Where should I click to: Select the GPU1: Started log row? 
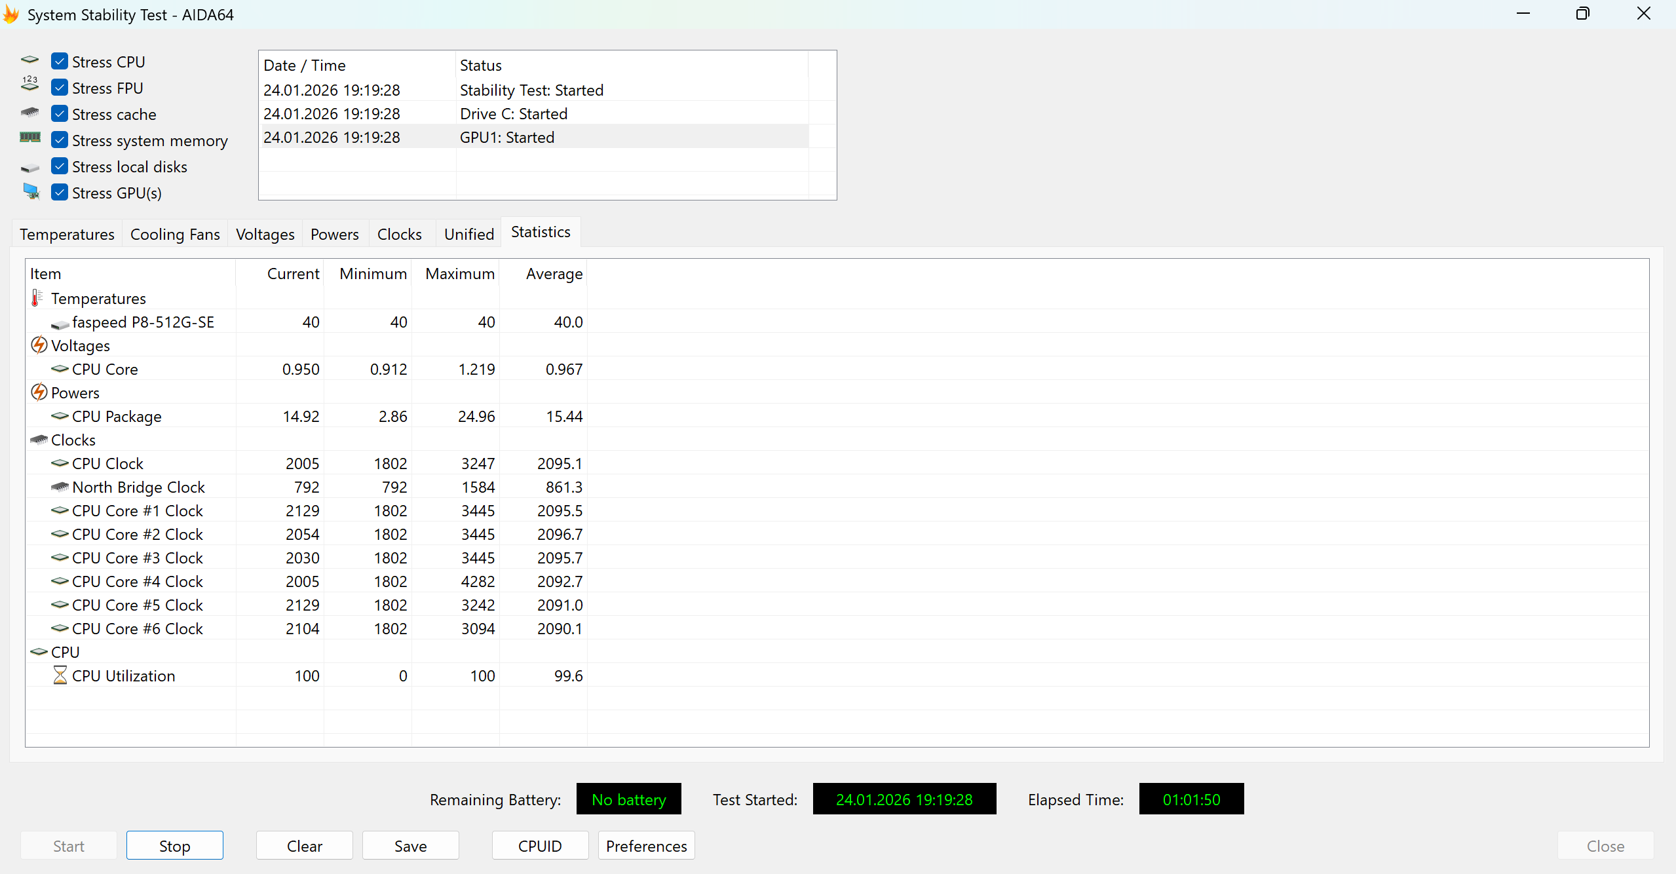(x=506, y=138)
